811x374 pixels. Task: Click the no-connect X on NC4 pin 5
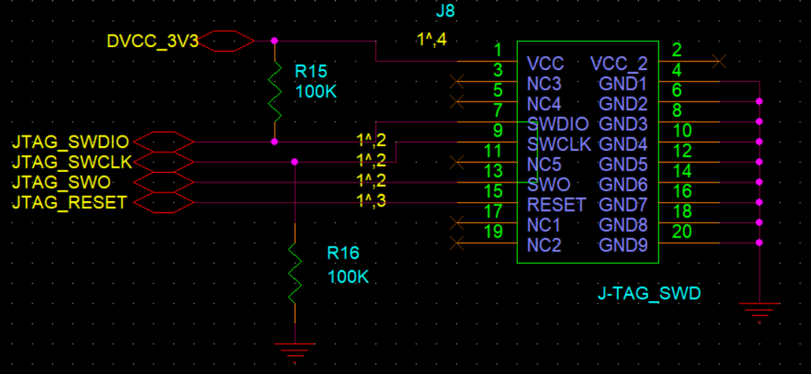click(x=456, y=101)
